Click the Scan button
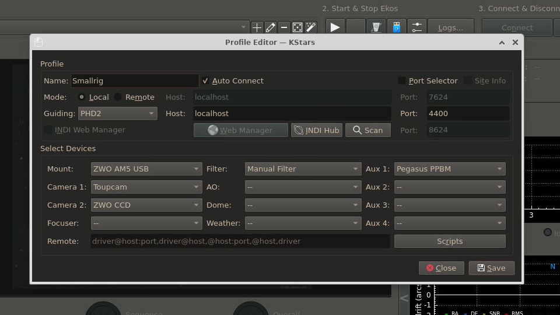 pyautogui.click(x=368, y=130)
